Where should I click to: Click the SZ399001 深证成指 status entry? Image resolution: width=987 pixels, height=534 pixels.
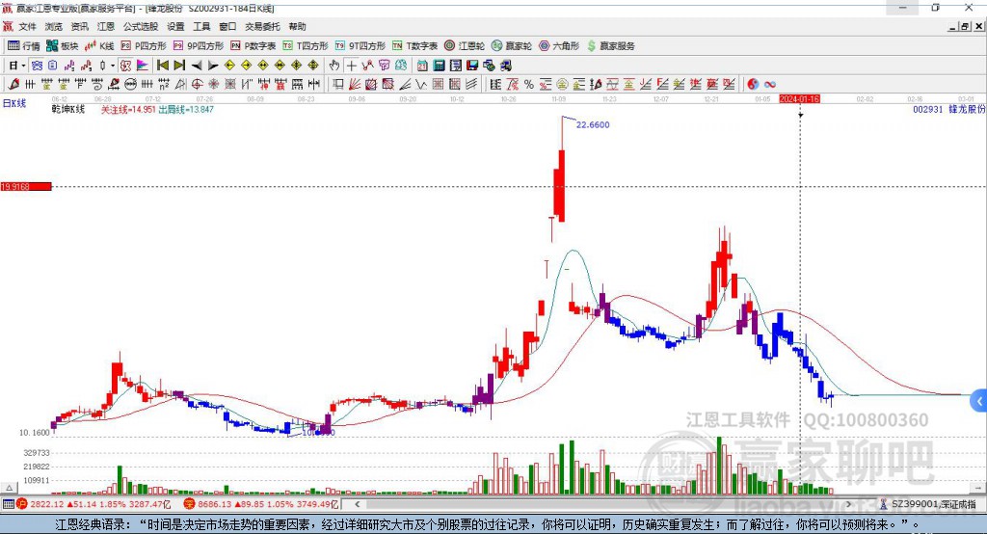(x=928, y=504)
